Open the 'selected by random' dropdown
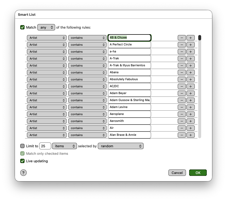 point(121,146)
